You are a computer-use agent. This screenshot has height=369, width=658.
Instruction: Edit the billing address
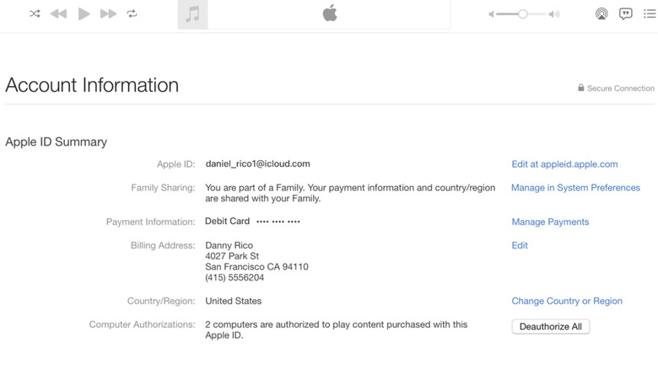pos(520,245)
